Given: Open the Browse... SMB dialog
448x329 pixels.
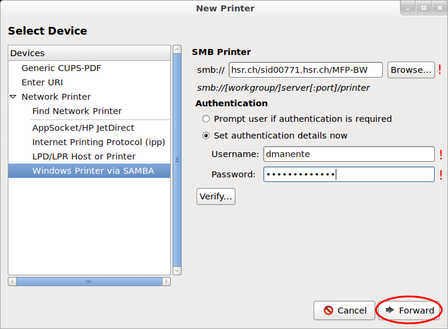Looking at the screenshot, I should coord(411,70).
